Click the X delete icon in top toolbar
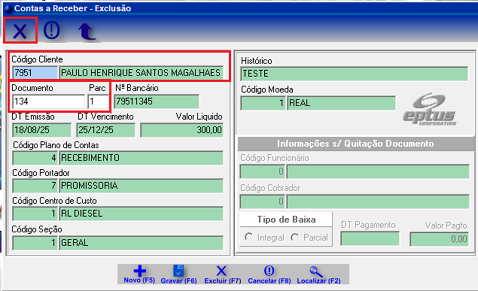Screen dimensions: 478x291 [20, 31]
